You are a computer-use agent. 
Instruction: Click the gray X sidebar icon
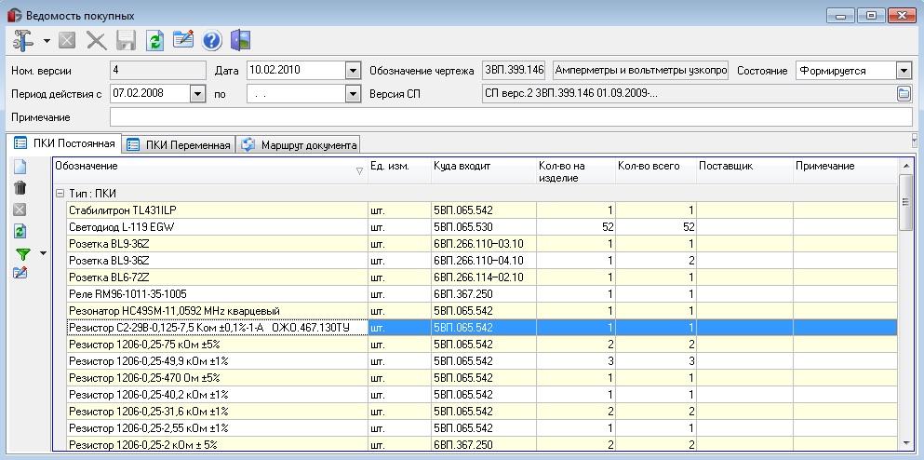[x=20, y=210]
